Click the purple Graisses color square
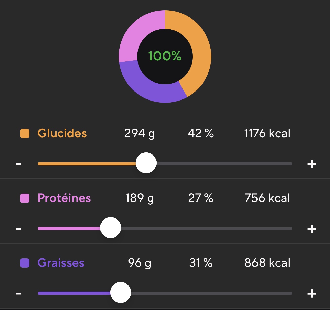Viewport: 330px width, 310px height. (25, 263)
